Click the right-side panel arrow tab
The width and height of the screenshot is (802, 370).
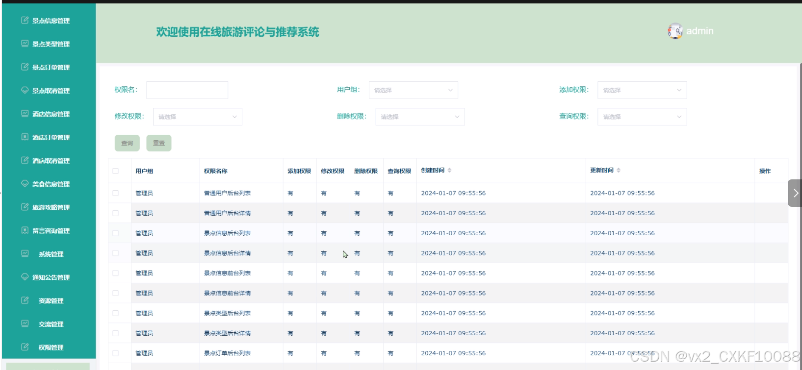[x=795, y=193]
